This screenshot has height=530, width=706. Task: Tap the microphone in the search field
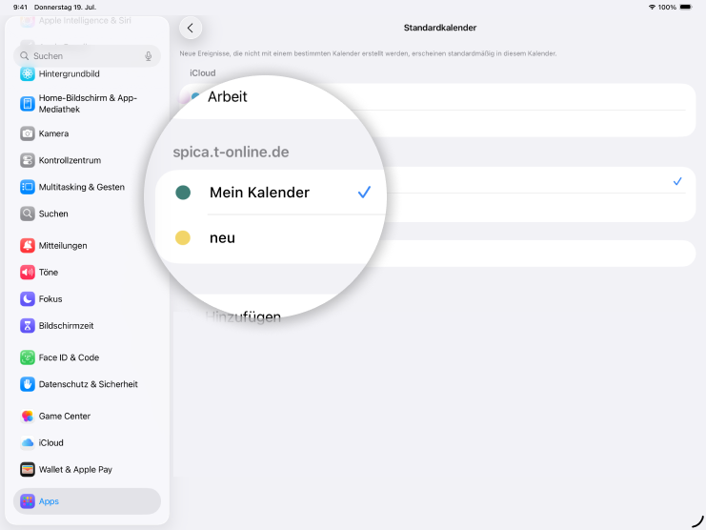[x=149, y=56]
